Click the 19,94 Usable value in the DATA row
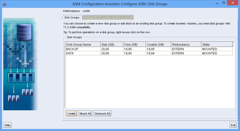Viewport: 240px width, 131px height. (x=158, y=53)
